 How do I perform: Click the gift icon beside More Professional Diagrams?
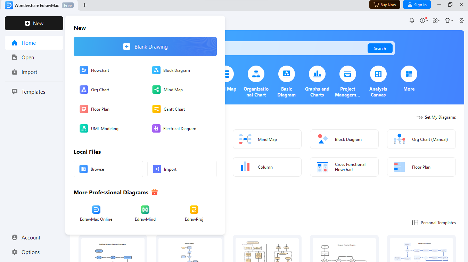(x=155, y=192)
